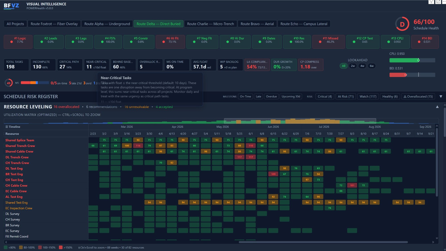
Task: Click the BFVZ logo
Action: tap(11, 6)
